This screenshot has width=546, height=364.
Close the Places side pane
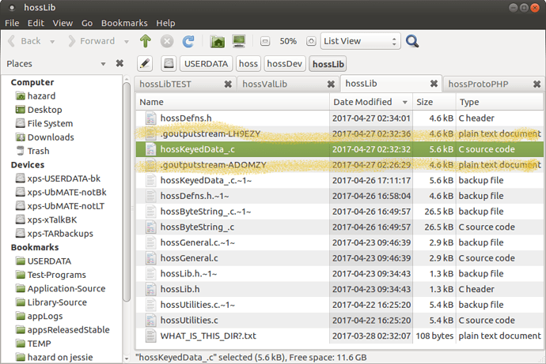pos(119,63)
